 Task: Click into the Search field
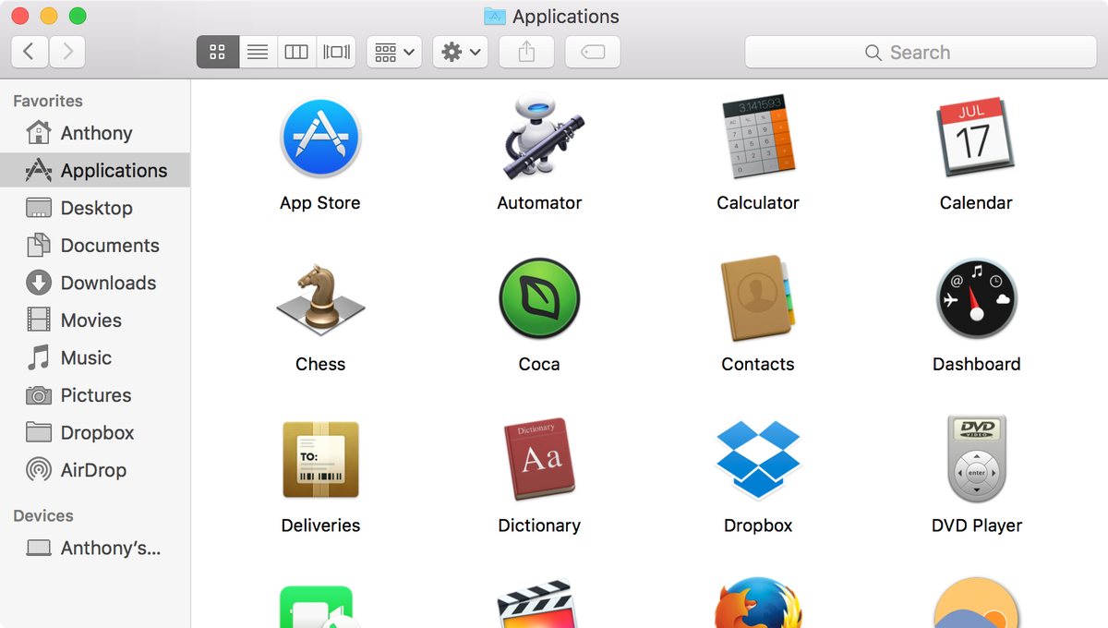[x=921, y=53]
